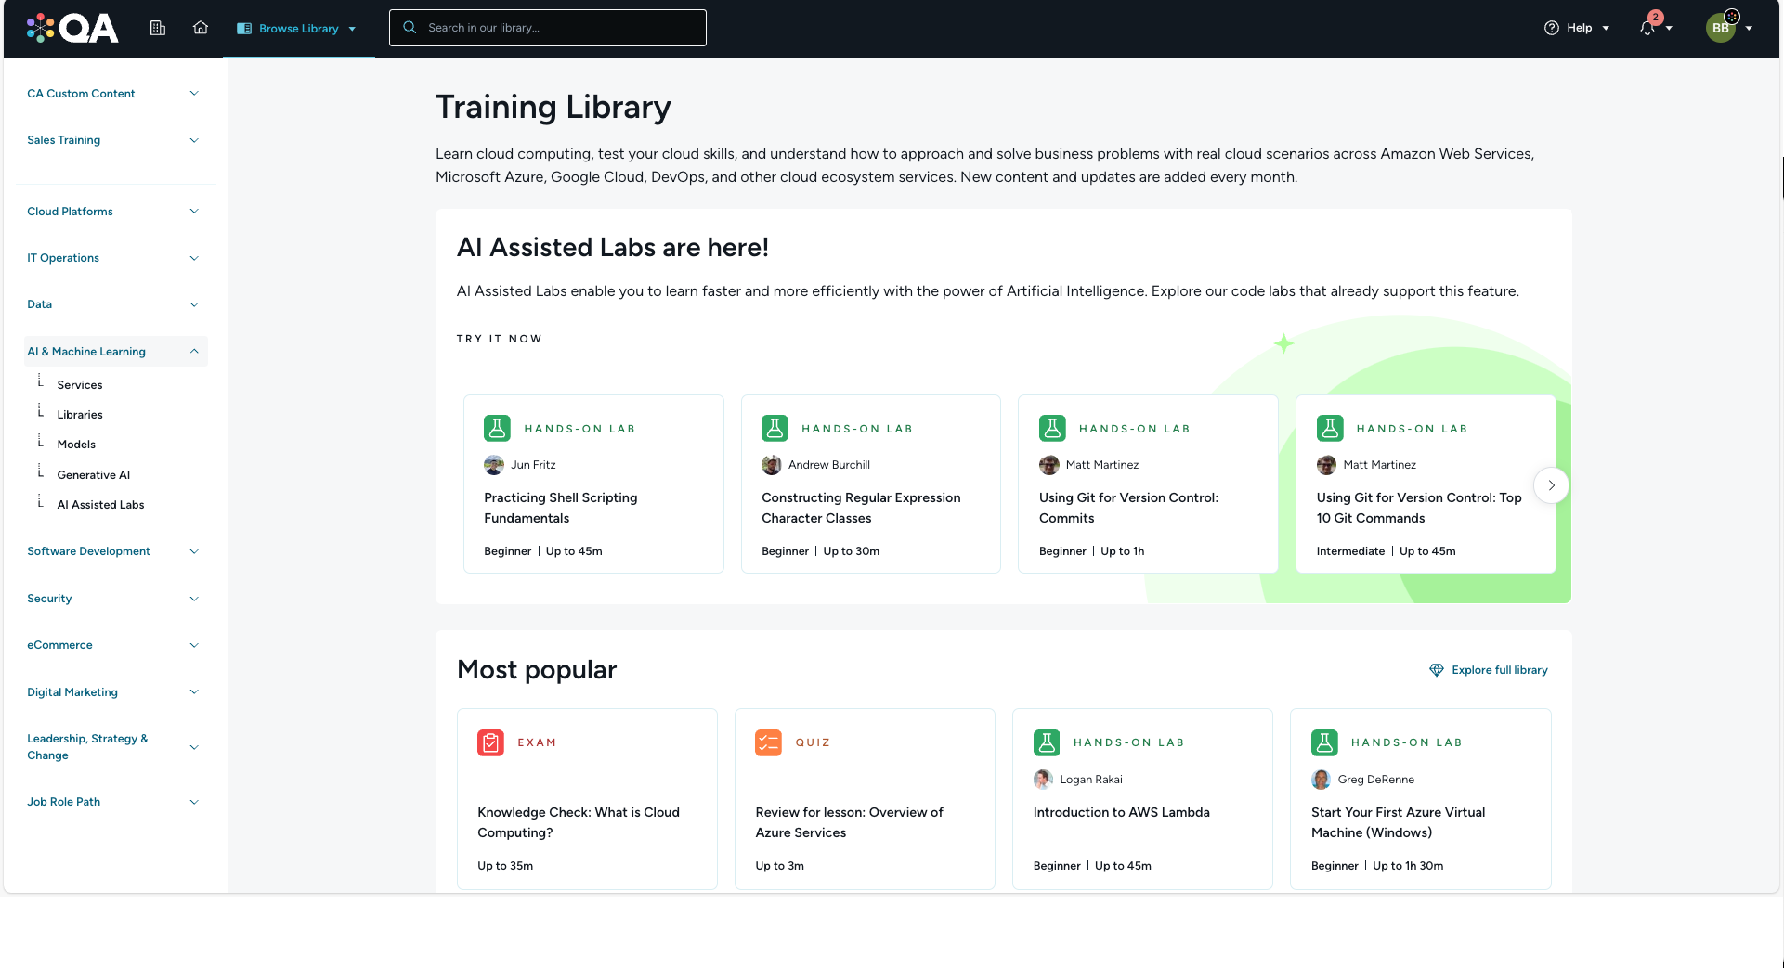The image size is (1784, 968).
Task: Expand the Job Role Path category
Action: click(113, 802)
